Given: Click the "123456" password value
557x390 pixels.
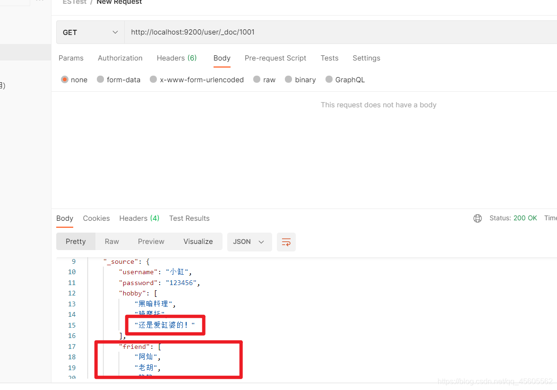Looking at the screenshot, I should (181, 283).
